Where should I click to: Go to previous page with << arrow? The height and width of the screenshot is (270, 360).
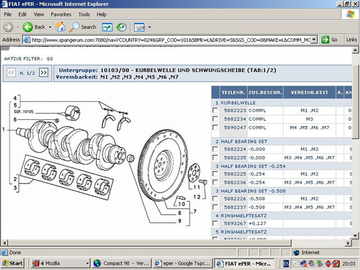click(x=11, y=73)
